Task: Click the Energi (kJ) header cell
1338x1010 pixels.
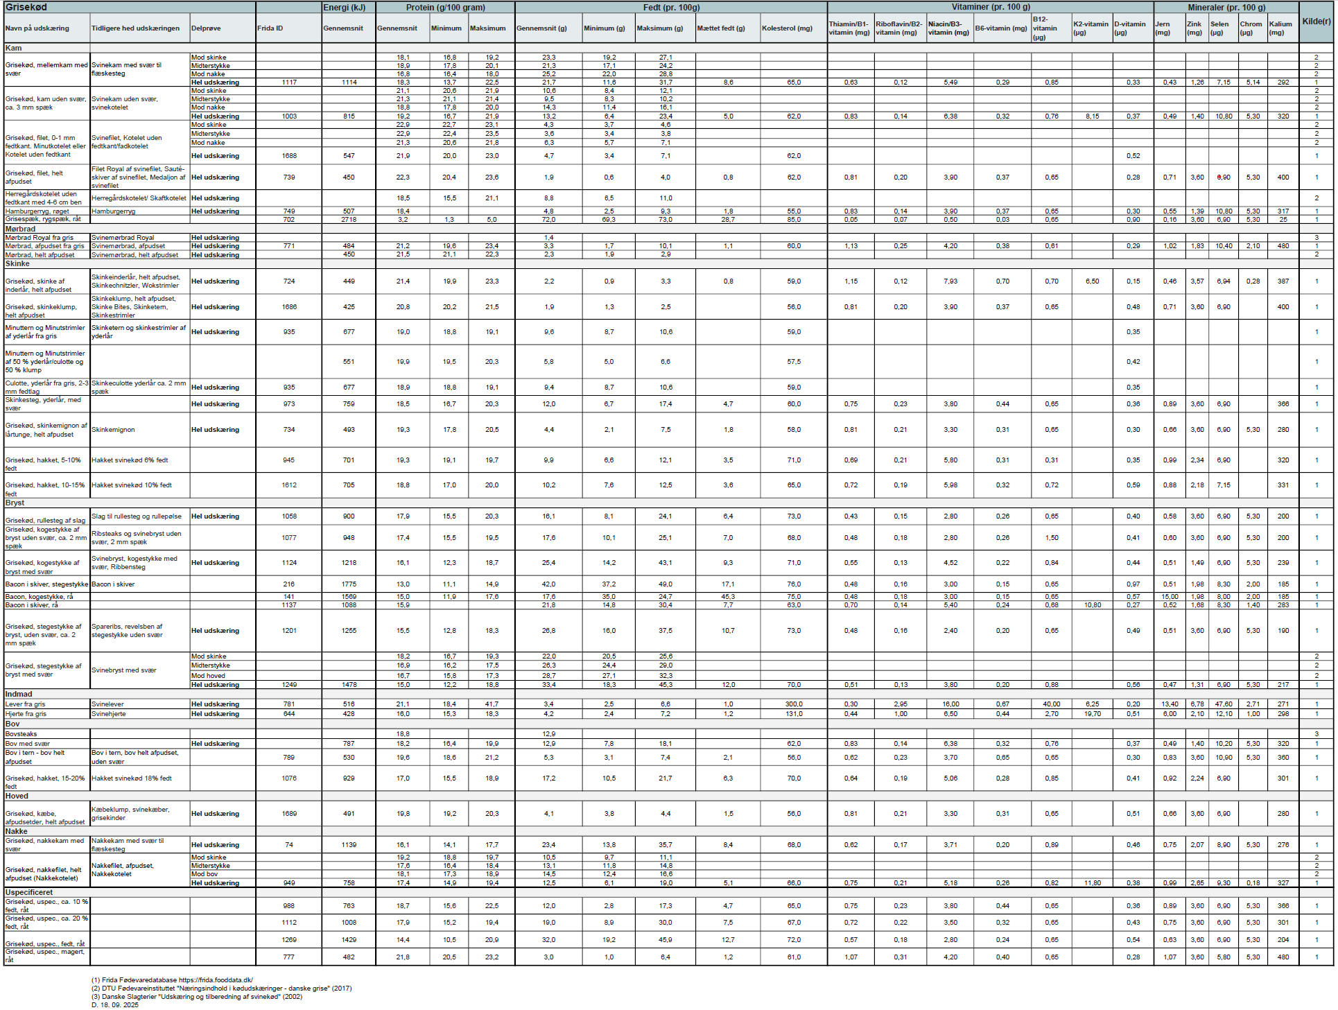Action: (x=345, y=8)
